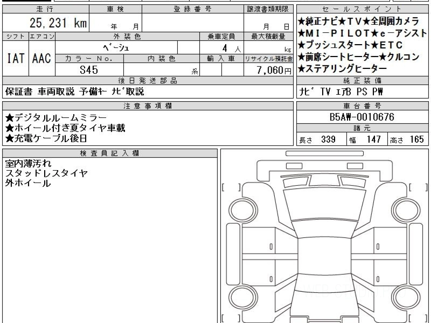Image resolution: width=431 pixels, height=323 pixels.
Task: Click the word 車両取説
Action: coord(56,92)
